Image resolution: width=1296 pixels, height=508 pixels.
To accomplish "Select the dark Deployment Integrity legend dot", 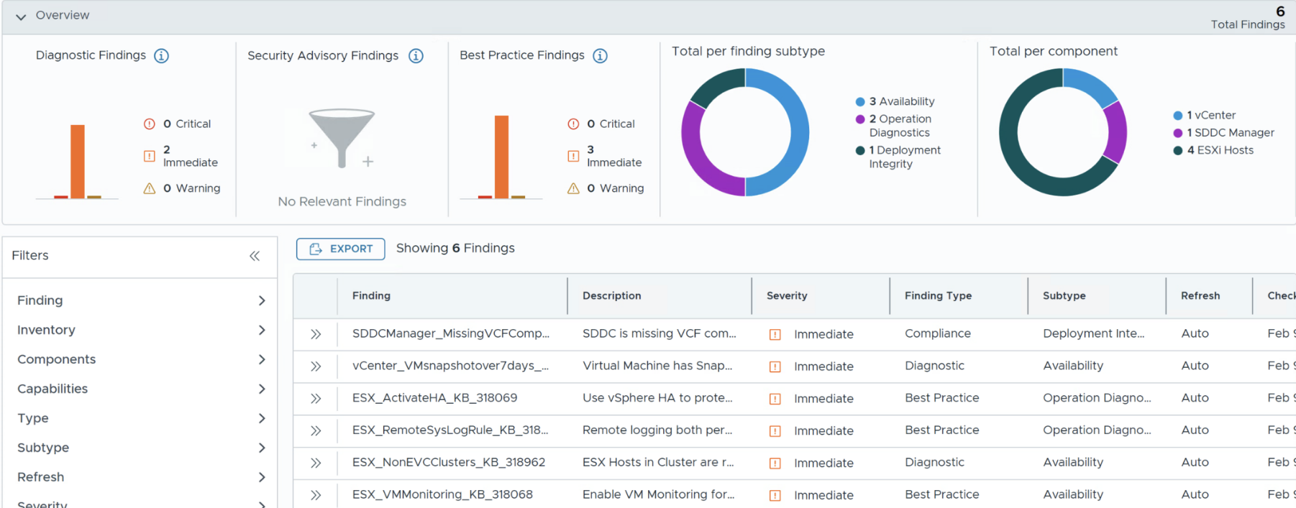I will pos(860,150).
